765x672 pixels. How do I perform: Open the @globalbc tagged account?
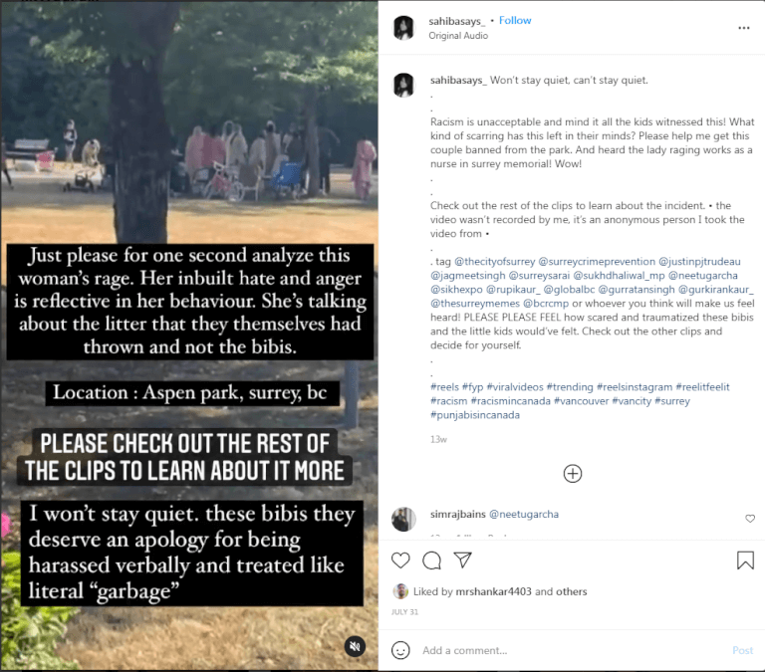tap(569, 289)
